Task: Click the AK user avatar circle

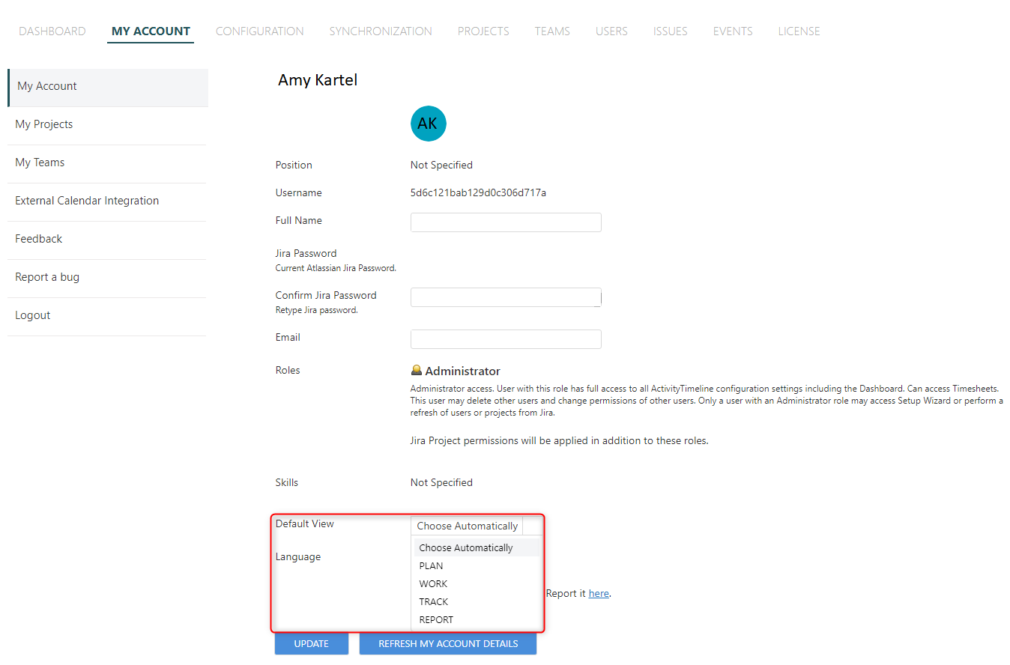Action: pos(428,124)
